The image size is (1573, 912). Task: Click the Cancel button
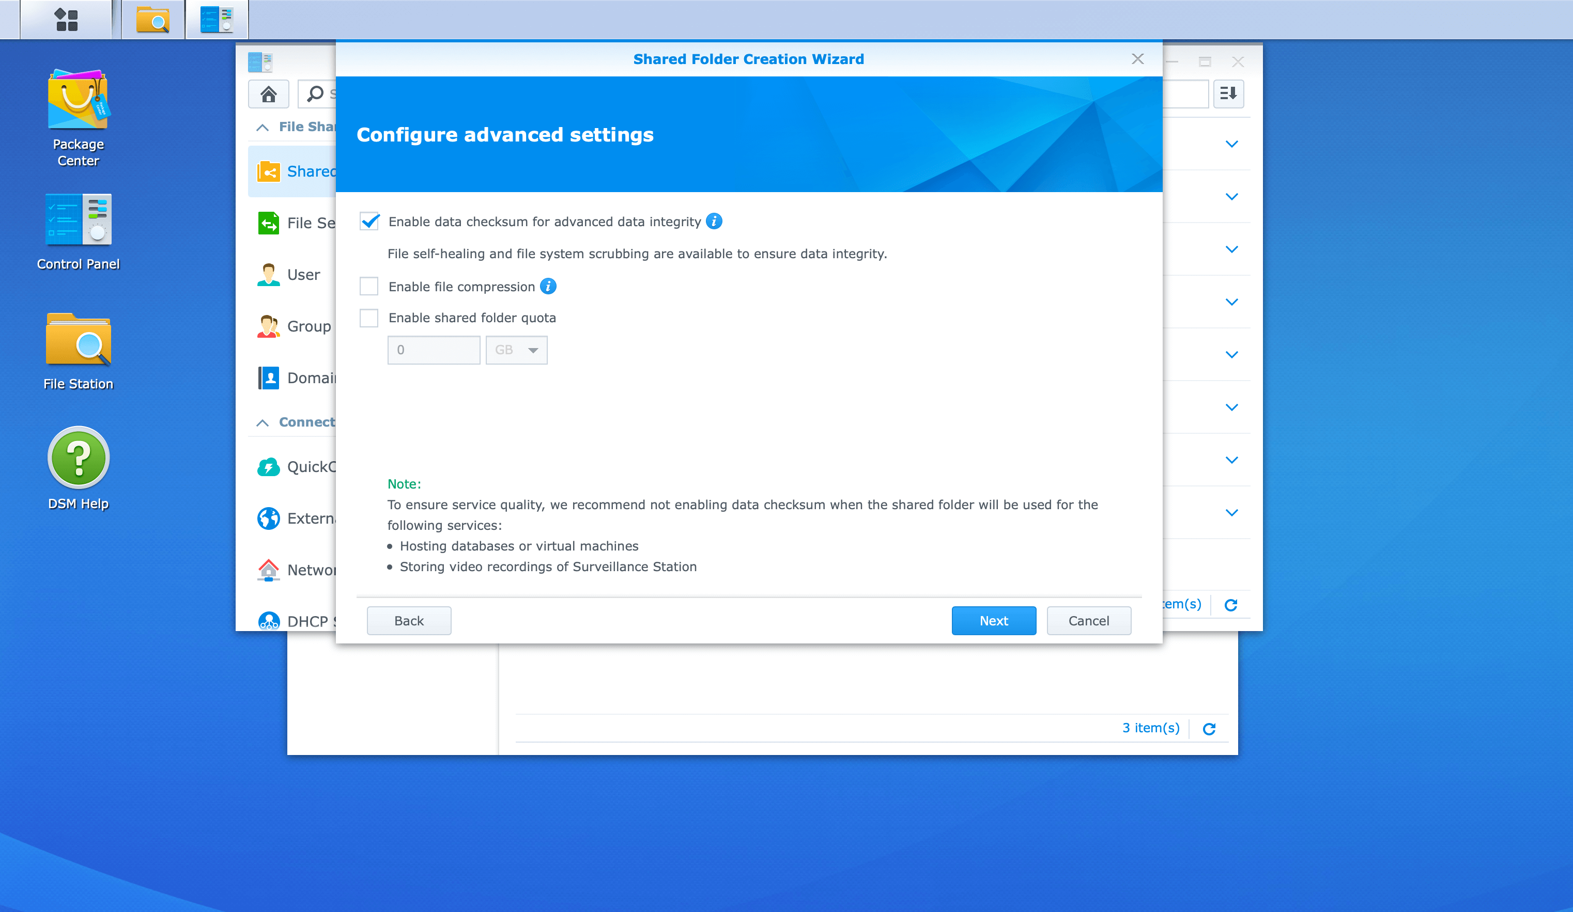pos(1089,621)
